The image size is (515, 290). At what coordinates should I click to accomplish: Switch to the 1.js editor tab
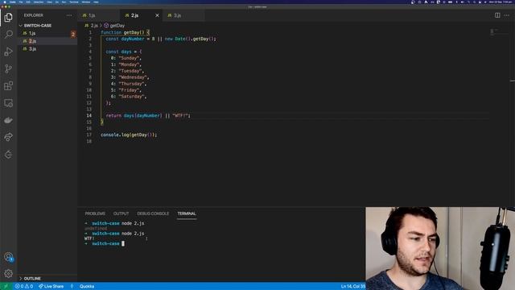tap(98, 15)
